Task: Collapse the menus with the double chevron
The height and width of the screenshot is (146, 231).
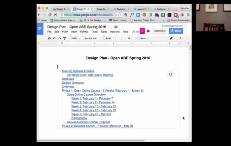Action: pyautogui.click(x=180, y=38)
